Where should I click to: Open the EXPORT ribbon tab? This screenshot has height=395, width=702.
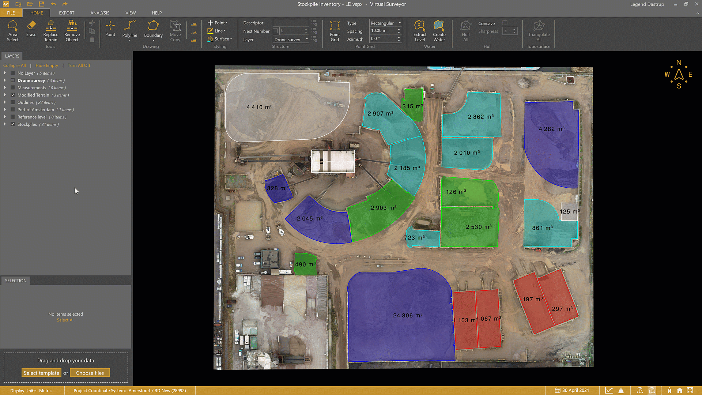67,13
